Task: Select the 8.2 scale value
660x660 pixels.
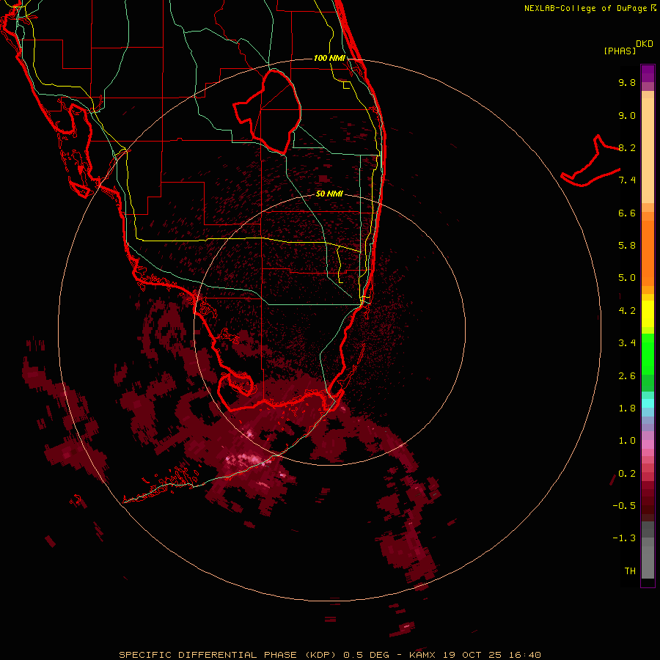Action: click(627, 147)
